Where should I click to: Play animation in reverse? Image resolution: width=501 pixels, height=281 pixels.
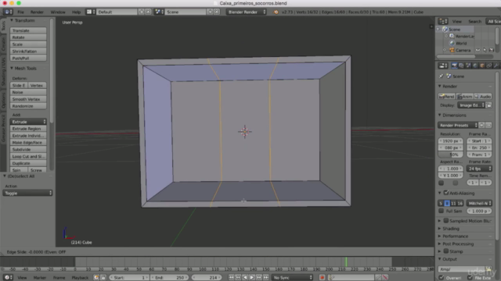pos(245,278)
